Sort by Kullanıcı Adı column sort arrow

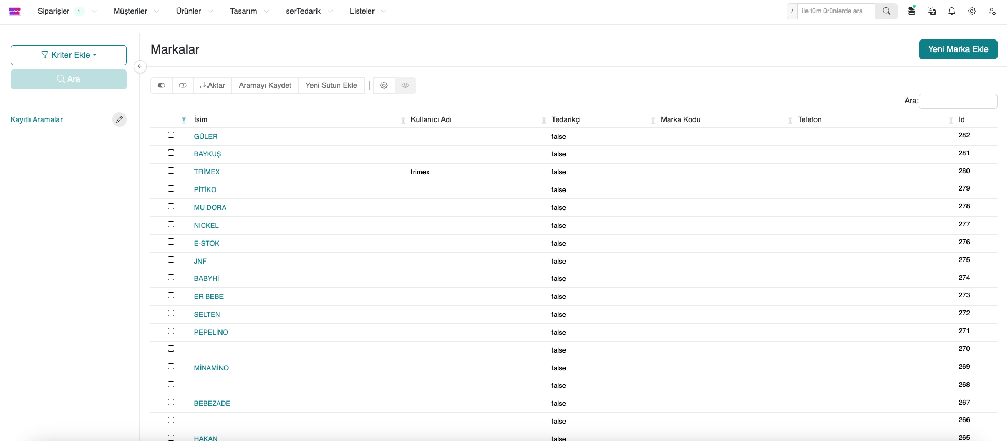403,121
